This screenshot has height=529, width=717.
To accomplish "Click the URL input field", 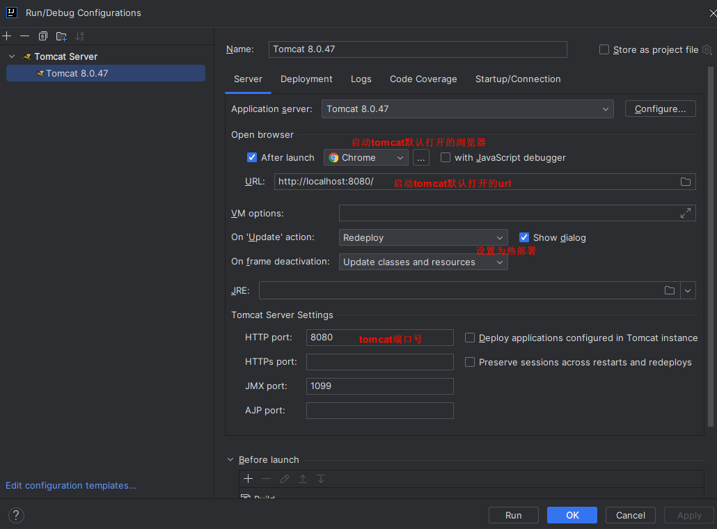I will [x=485, y=182].
